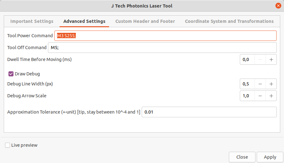Switch to Important Settings tab
The width and height of the screenshot is (284, 163).
pyautogui.click(x=32, y=21)
